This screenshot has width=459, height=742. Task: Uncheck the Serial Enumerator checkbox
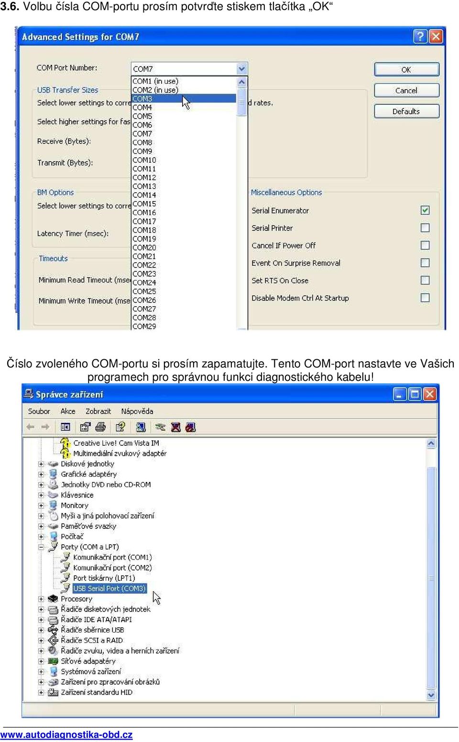(x=425, y=210)
